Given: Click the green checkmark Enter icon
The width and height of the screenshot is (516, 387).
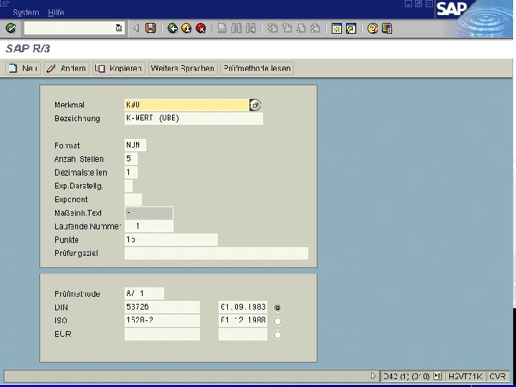Looking at the screenshot, I should tap(11, 28).
